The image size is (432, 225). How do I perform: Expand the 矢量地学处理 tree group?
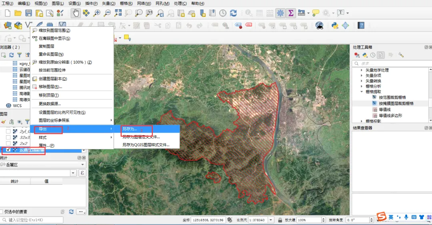tap(362, 70)
